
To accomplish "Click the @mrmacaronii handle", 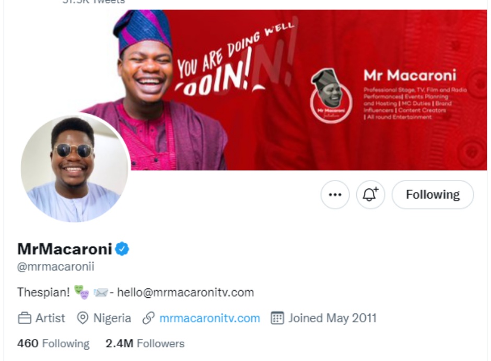I will pyautogui.click(x=55, y=267).
